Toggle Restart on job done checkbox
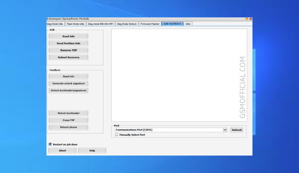The height and width of the screenshot is (173, 299). (50, 144)
